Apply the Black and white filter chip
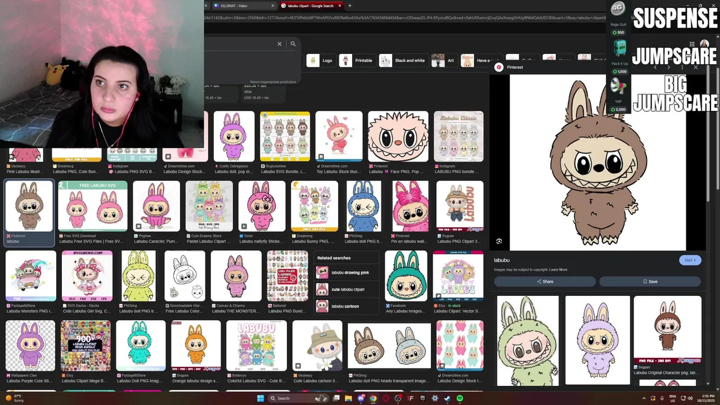 tap(403, 60)
